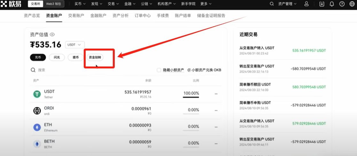Expand the 买币 navigation dropdown

tap(80, 4)
